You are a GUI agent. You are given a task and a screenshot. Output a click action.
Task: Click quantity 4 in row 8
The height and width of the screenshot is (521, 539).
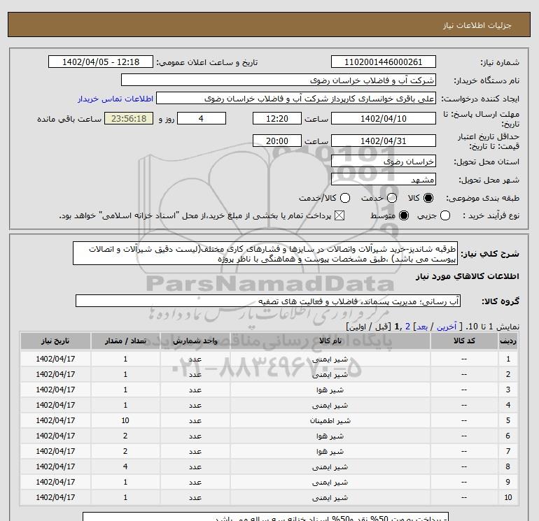125,466
